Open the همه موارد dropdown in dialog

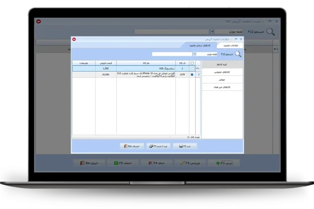195,54
